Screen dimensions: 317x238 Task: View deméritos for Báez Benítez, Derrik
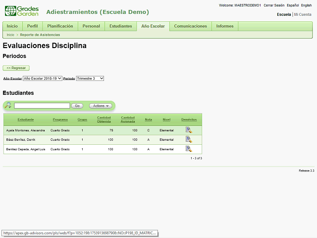click(189, 139)
